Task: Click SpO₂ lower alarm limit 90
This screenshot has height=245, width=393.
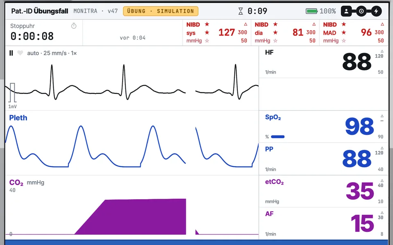Action: (380, 137)
